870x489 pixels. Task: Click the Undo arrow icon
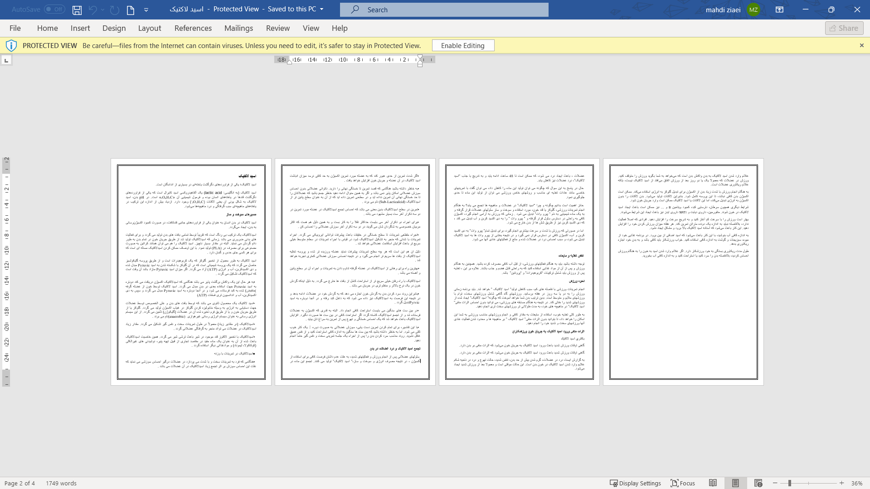click(92, 10)
